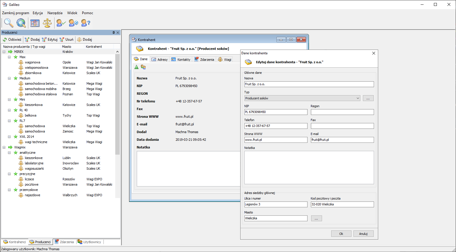This screenshot has height=252, width=456.
Task: Switch to the Kontakty tab
Action: [x=181, y=59]
